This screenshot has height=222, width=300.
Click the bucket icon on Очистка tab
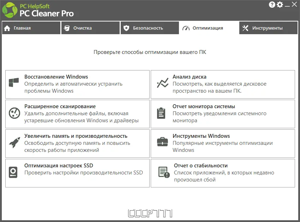coord(67,28)
